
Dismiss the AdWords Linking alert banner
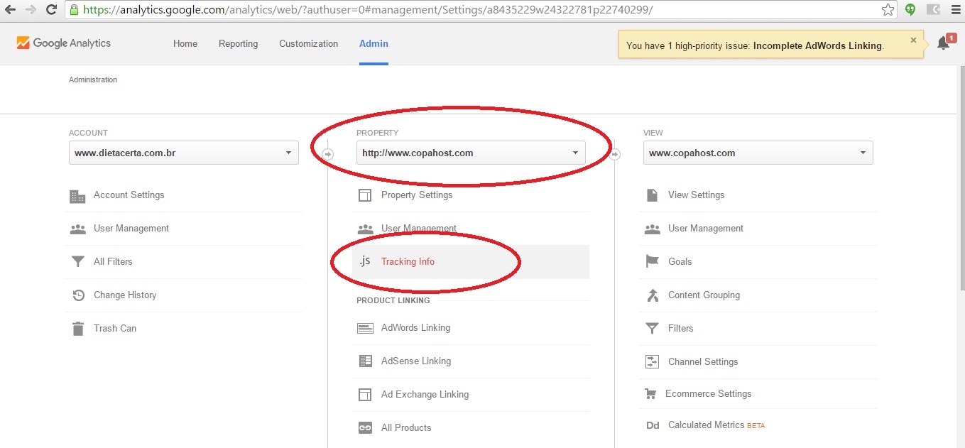913,40
